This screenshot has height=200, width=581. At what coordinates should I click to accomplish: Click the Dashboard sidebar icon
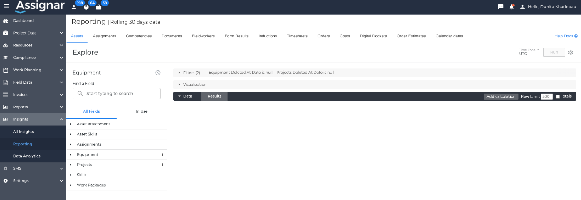pyautogui.click(x=6, y=21)
